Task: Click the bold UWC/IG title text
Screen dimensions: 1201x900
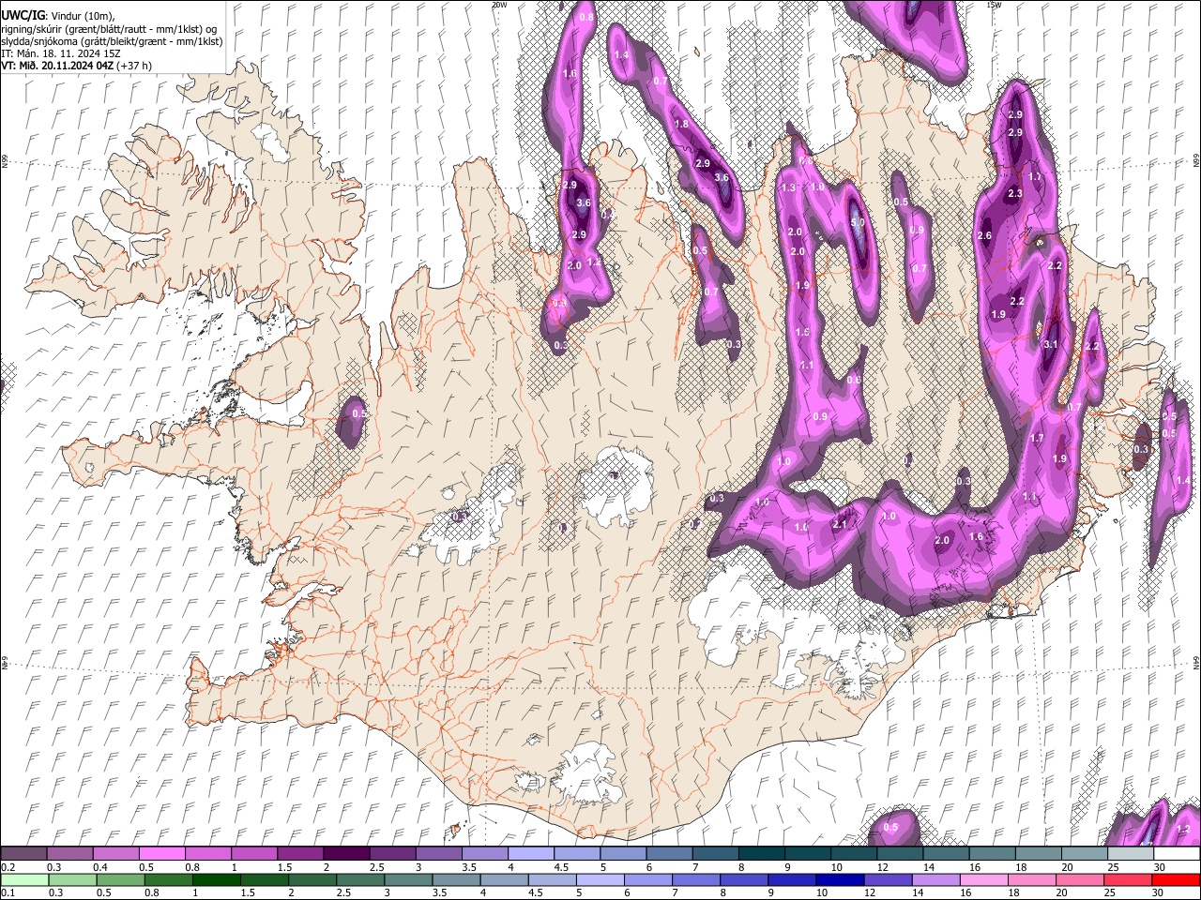Action: 23,15
